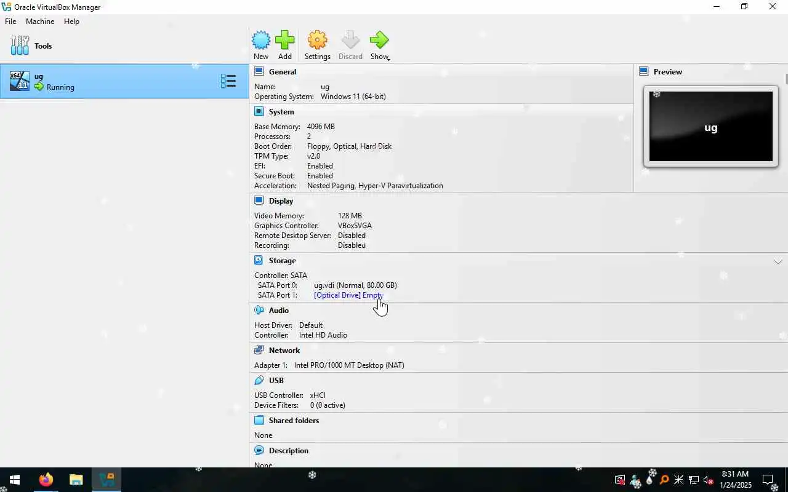The image size is (788, 492).
Task: Open the ug machine tools menu icon
Action: (x=228, y=81)
